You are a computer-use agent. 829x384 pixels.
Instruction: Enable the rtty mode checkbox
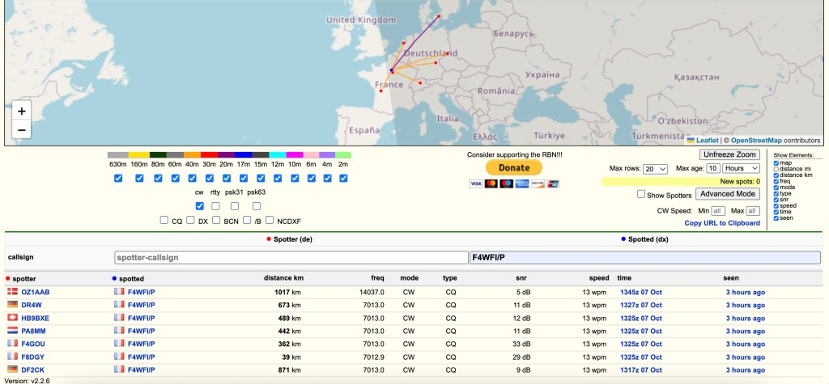215,206
